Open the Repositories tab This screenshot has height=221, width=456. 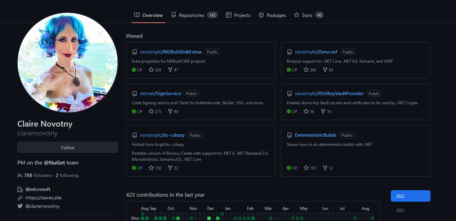coord(194,15)
